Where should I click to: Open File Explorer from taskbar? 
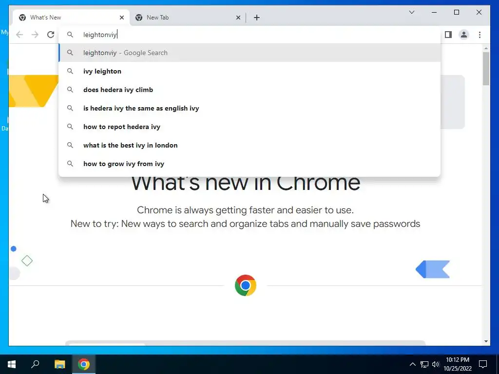(x=59, y=364)
